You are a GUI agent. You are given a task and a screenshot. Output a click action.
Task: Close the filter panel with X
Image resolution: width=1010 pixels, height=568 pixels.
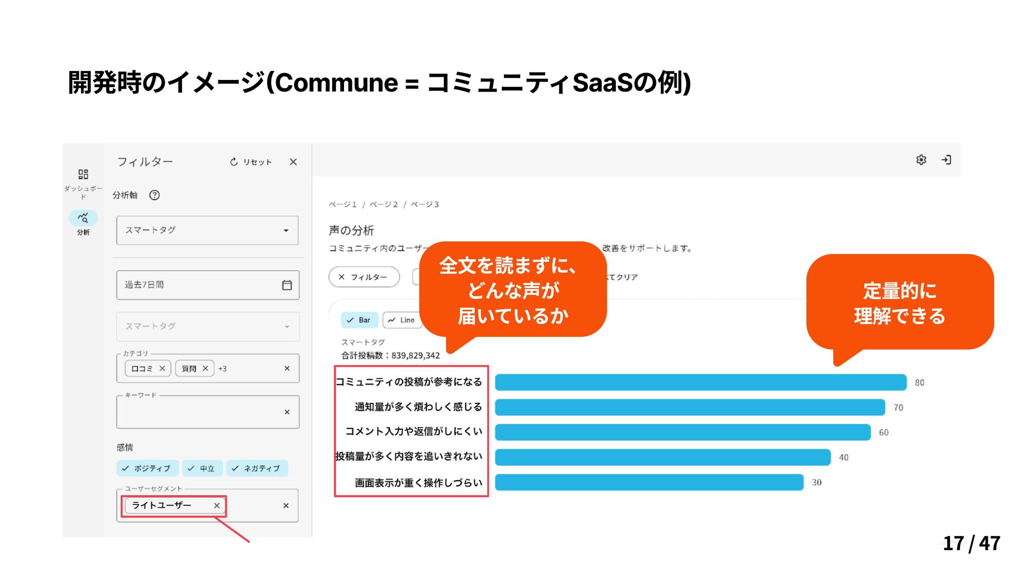pyautogui.click(x=293, y=162)
